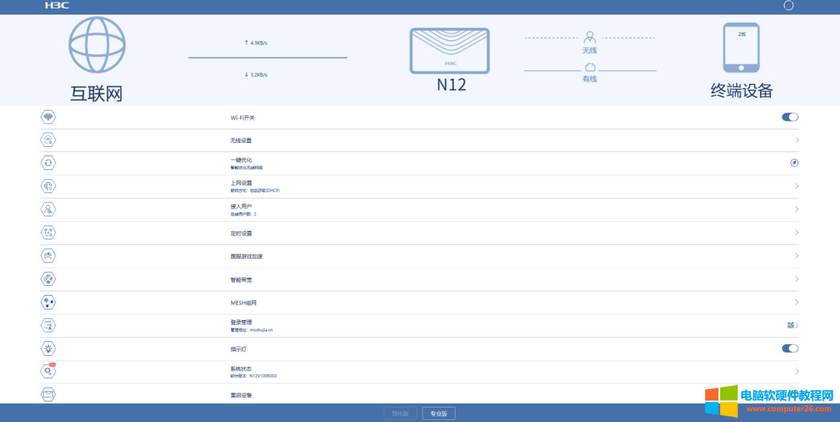Screen dimensions: 840x422
Task: Click the optimize icon beside 一键优化
Action: tap(794, 163)
